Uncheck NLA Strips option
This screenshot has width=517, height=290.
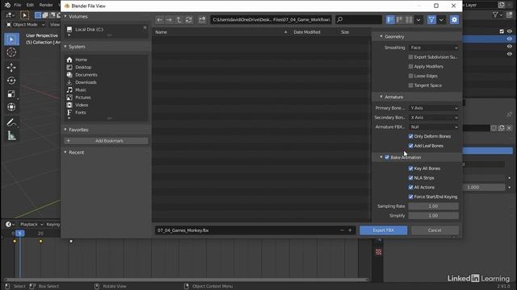tap(411, 178)
